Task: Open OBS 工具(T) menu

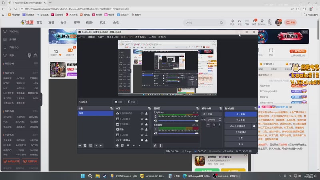Action: click(152, 37)
